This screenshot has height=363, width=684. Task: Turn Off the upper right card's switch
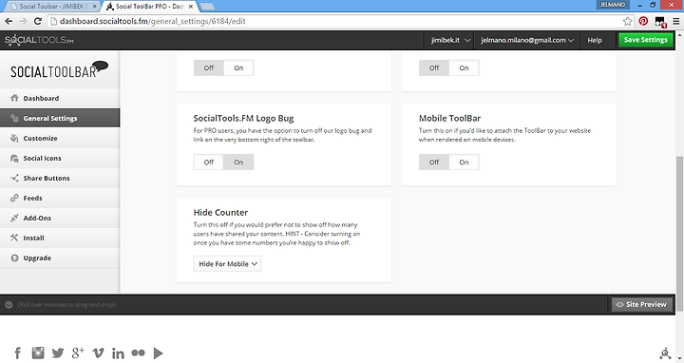tap(433, 67)
